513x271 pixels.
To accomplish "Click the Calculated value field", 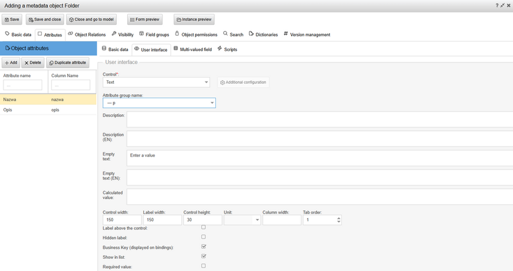I will pyautogui.click(x=320, y=197).
